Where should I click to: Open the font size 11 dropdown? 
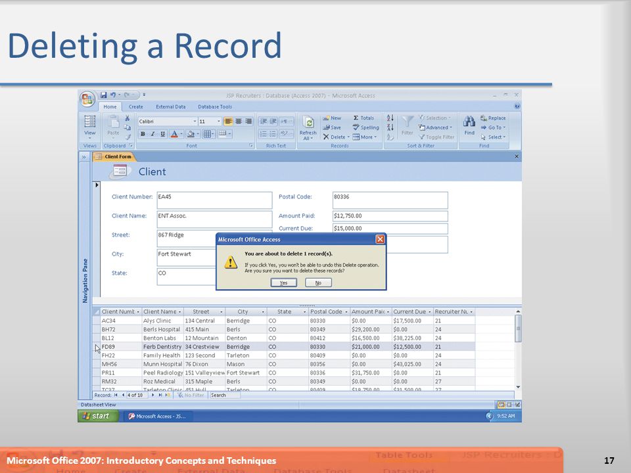pos(218,121)
